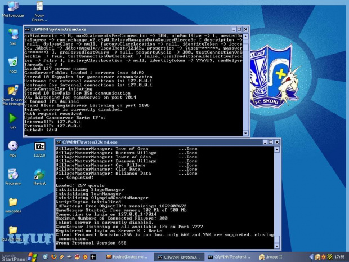Click the 17:55 taskbar clock
349x262 pixels.
(x=339, y=257)
